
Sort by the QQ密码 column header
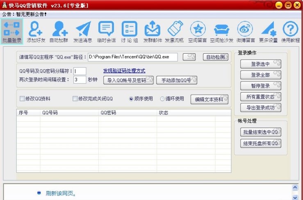[x=128, y=113]
